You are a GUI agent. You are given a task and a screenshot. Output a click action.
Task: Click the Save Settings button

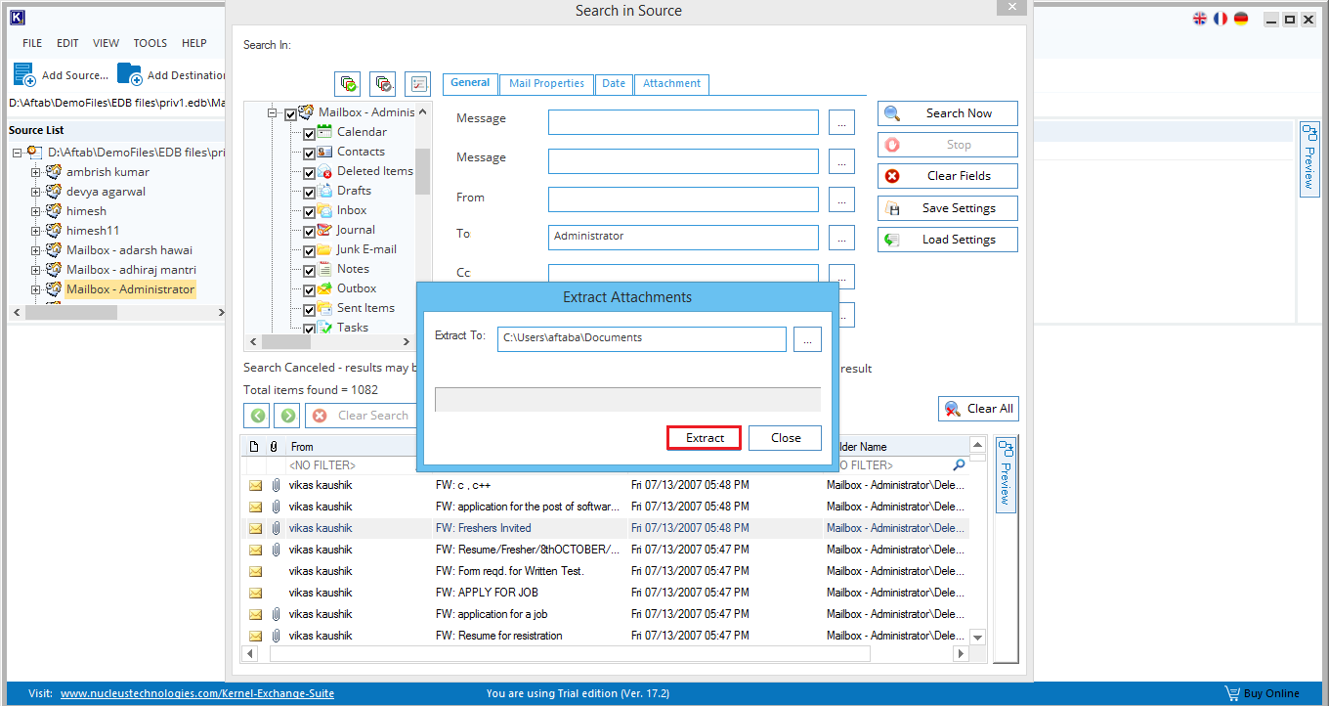(948, 208)
